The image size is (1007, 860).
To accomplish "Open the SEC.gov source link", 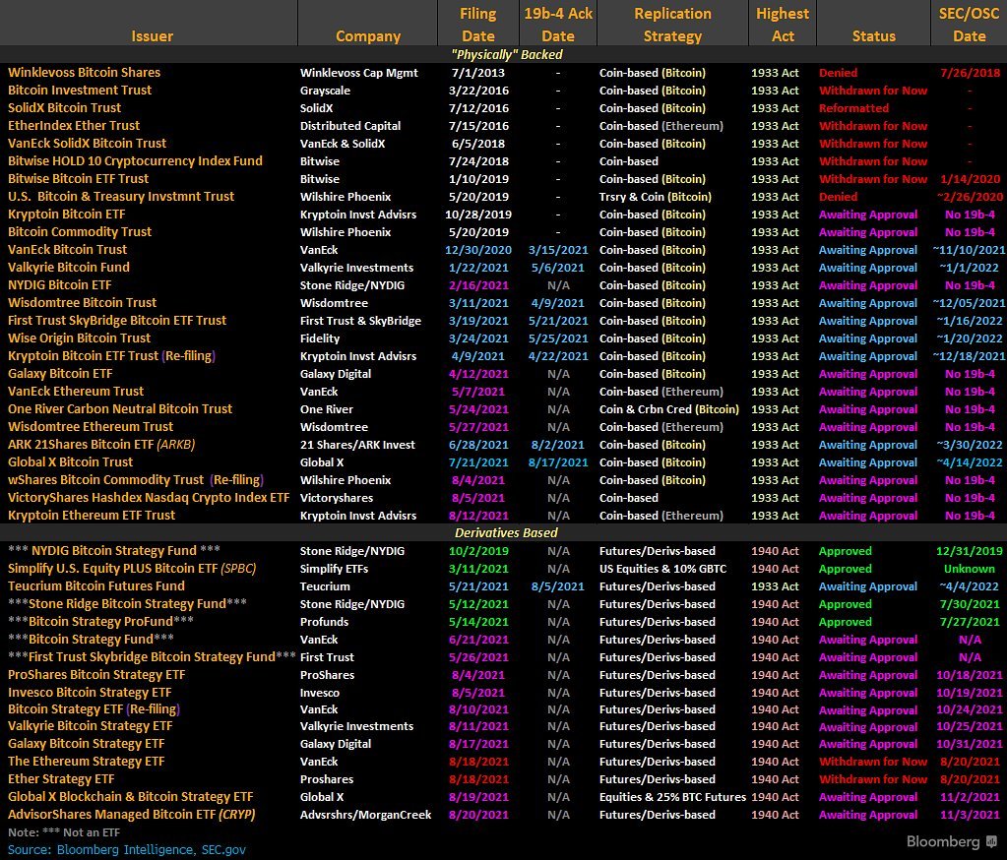I will (x=223, y=850).
